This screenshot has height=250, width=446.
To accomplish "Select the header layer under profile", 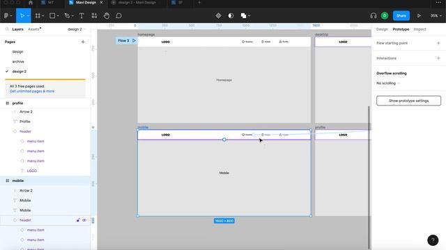I will [x=25, y=131].
